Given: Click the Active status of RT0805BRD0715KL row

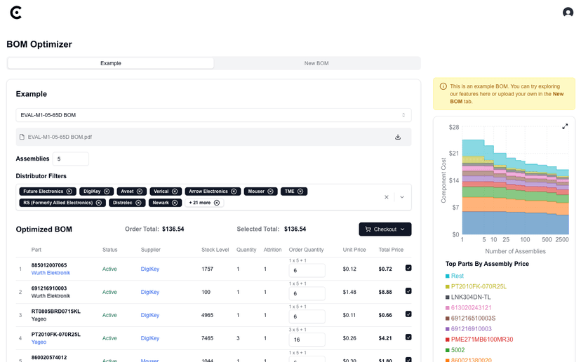Looking at the screenshot, I should (109, 315).
